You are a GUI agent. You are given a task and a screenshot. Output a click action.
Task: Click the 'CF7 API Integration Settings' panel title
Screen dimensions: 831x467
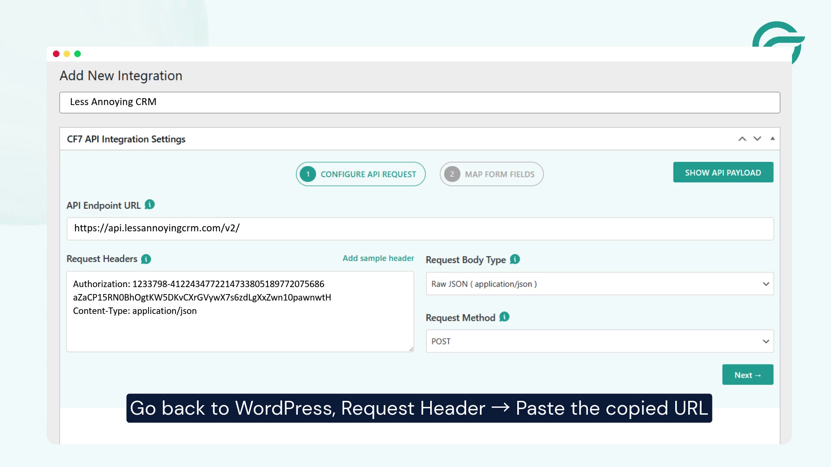click(126, 139)
